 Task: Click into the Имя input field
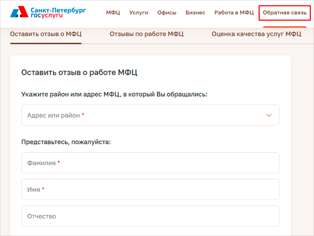(150, 189)
